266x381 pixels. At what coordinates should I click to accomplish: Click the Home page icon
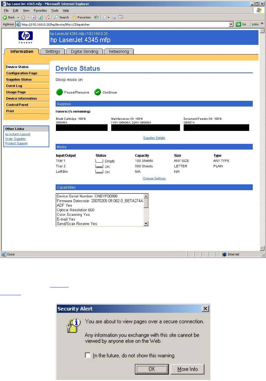click(47, 17)
